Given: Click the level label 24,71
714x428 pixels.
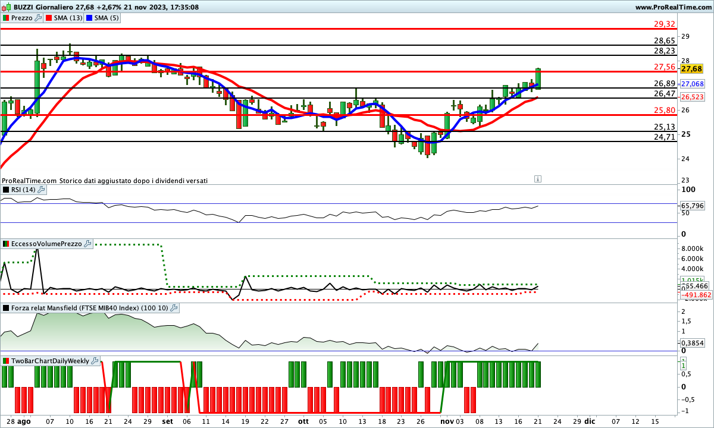Looking at the screenshot, I should click(664, 137).
